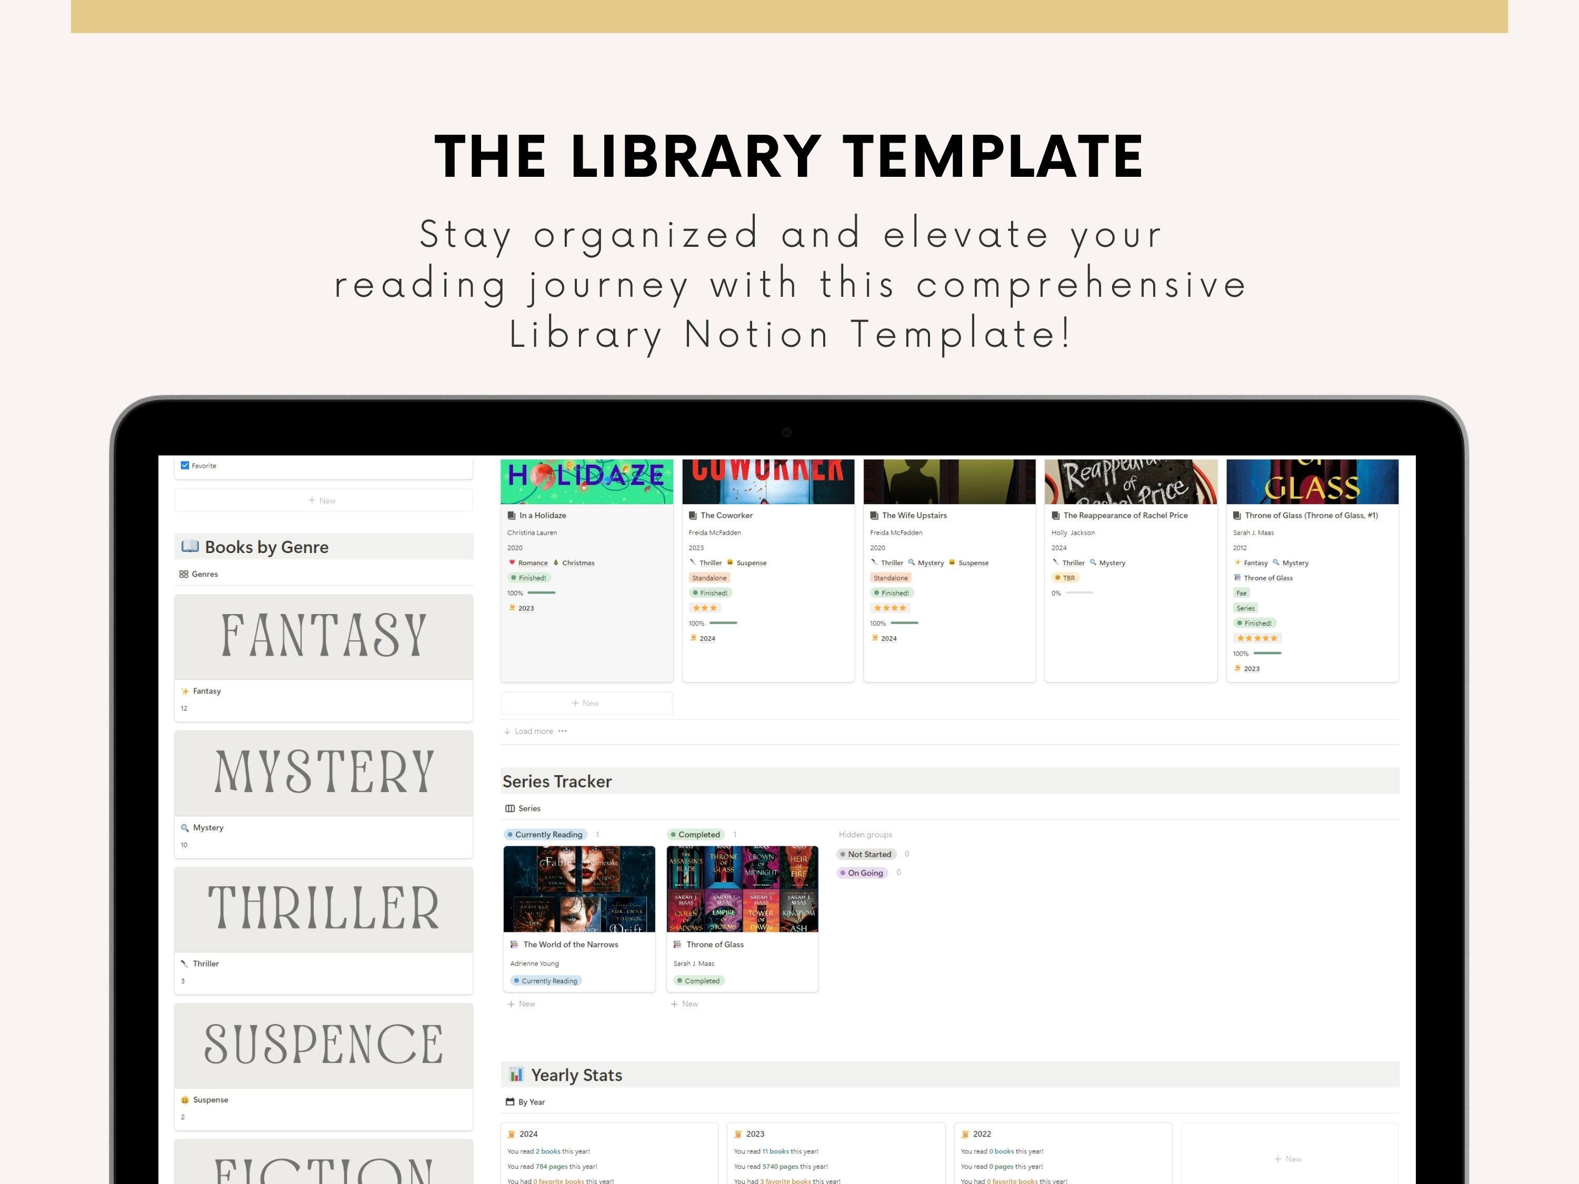Viewport: 1579px width, 1184px height.
Task: Open The Wife Upstairs book page icon
Action: 874,515
